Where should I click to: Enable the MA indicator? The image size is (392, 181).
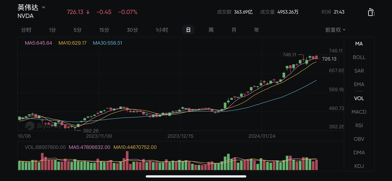pyautogui.click(x=359, y=44)
